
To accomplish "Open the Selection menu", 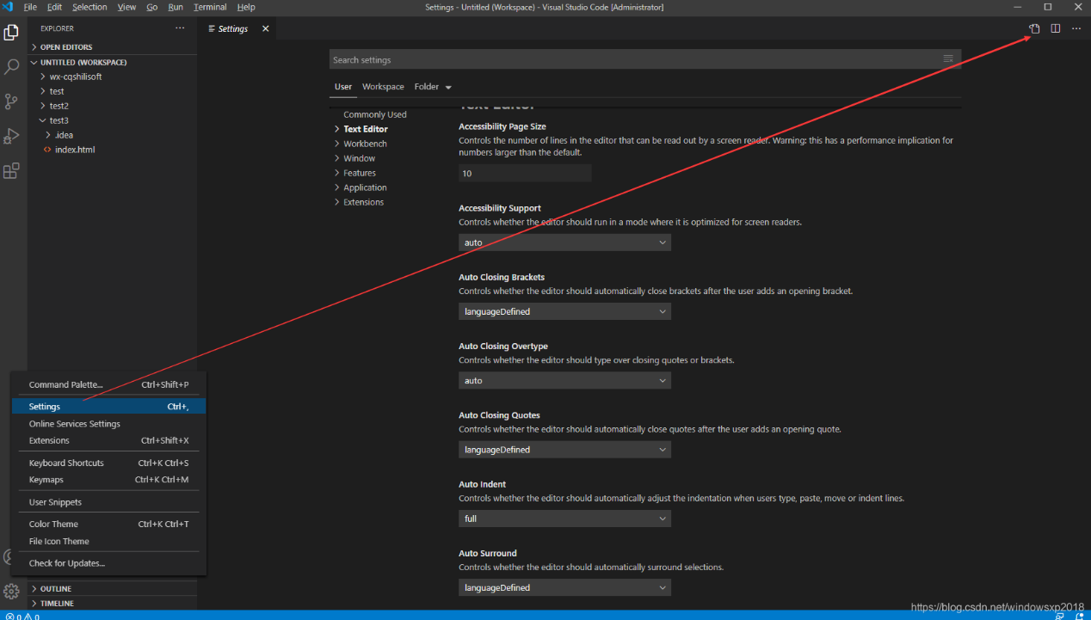I will pos(89,7).
